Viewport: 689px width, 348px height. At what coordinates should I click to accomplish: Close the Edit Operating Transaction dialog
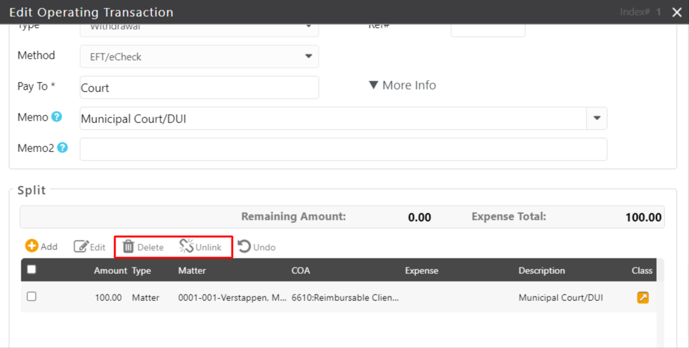click(677, 12)
